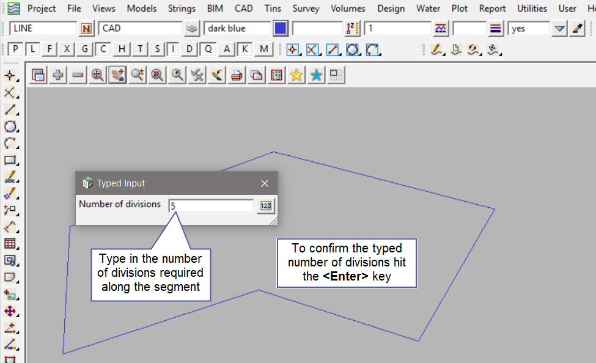596x363 pixels.
Task: Open the CAD menu
Action: tap(244, 9)
